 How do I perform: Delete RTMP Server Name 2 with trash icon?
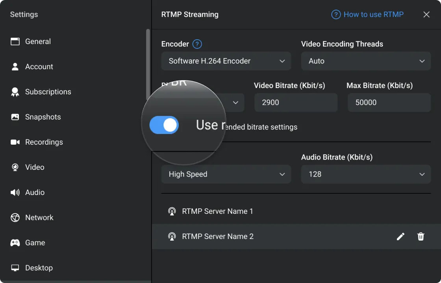coord(421,236)
